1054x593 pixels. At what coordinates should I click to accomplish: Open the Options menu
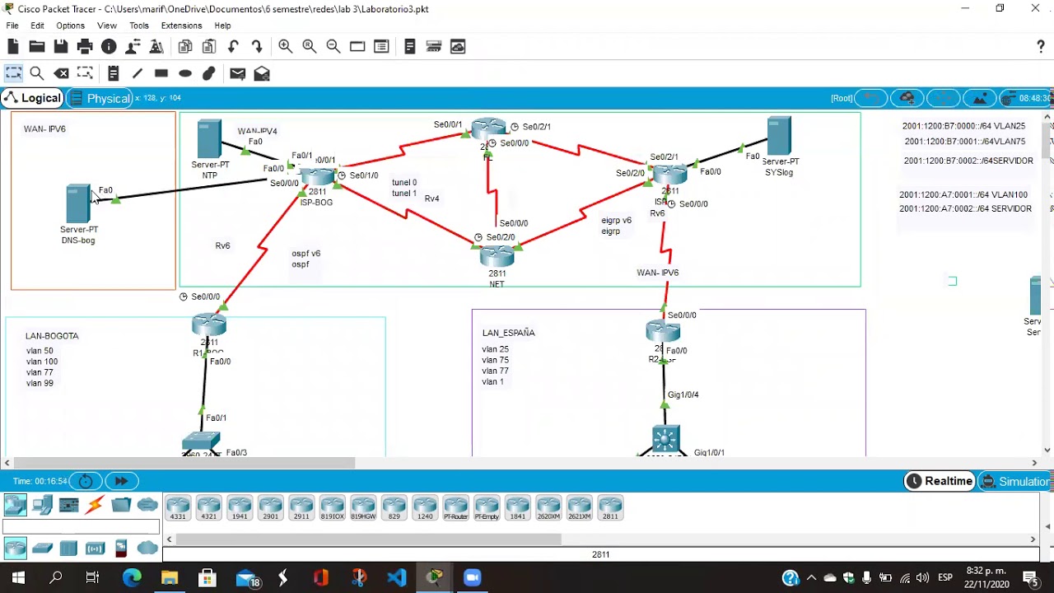(70, 26)
